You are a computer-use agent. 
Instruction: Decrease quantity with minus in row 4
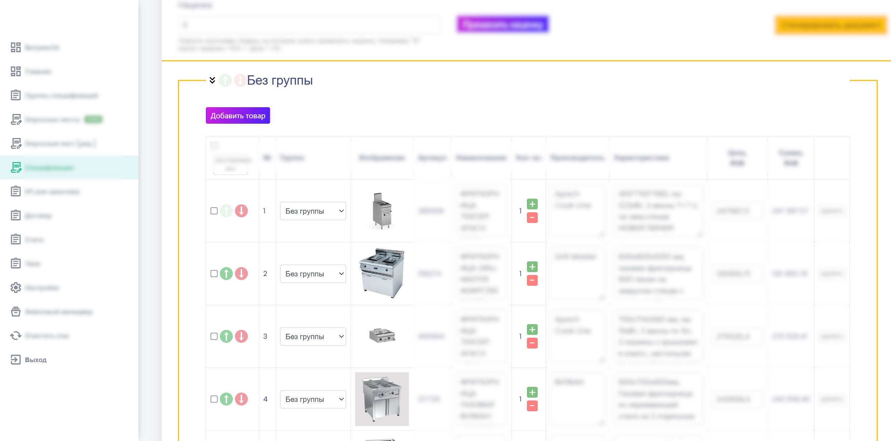click(x=532, y=406)
